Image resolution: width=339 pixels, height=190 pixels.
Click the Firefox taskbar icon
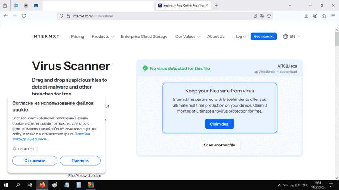coord(43,185)
